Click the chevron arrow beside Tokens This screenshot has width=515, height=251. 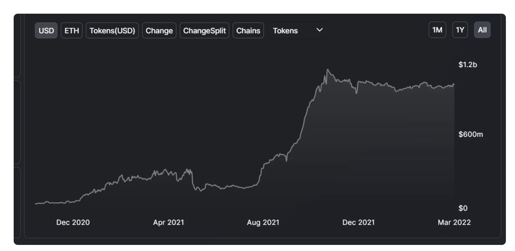tap(319, 30)
